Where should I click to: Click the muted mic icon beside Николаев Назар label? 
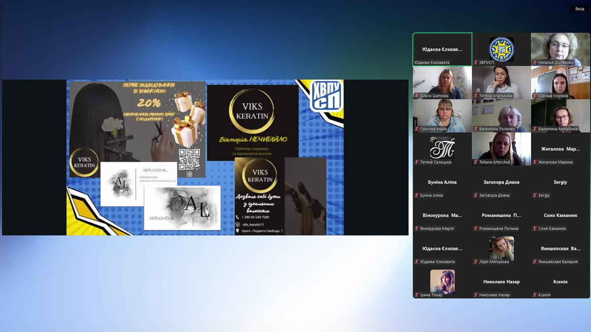coord(476,295)
